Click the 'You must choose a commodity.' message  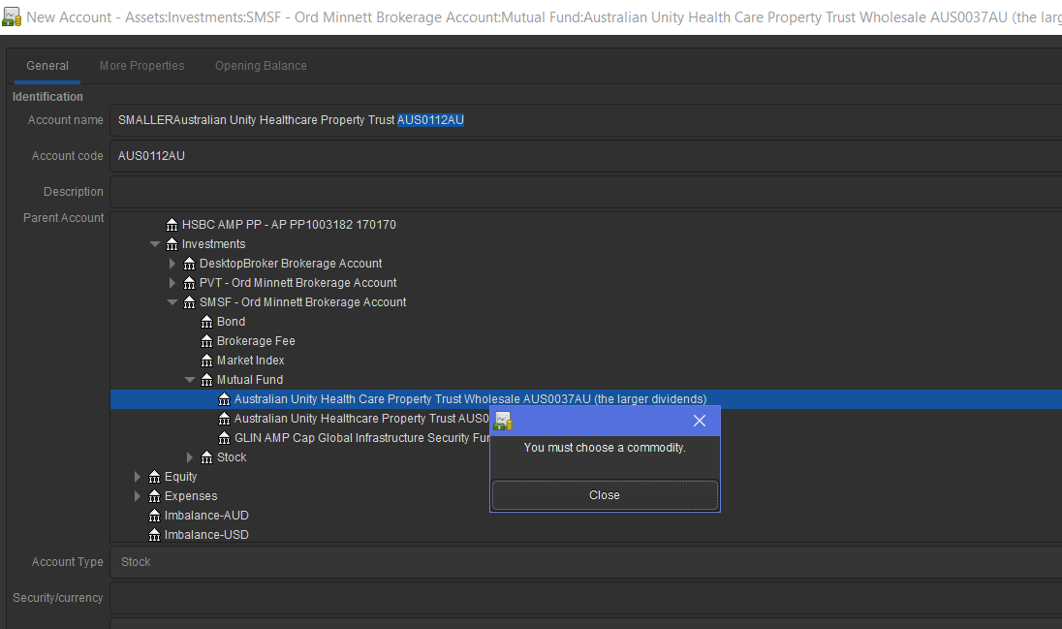pyautogui.click(x=605, y=448)
